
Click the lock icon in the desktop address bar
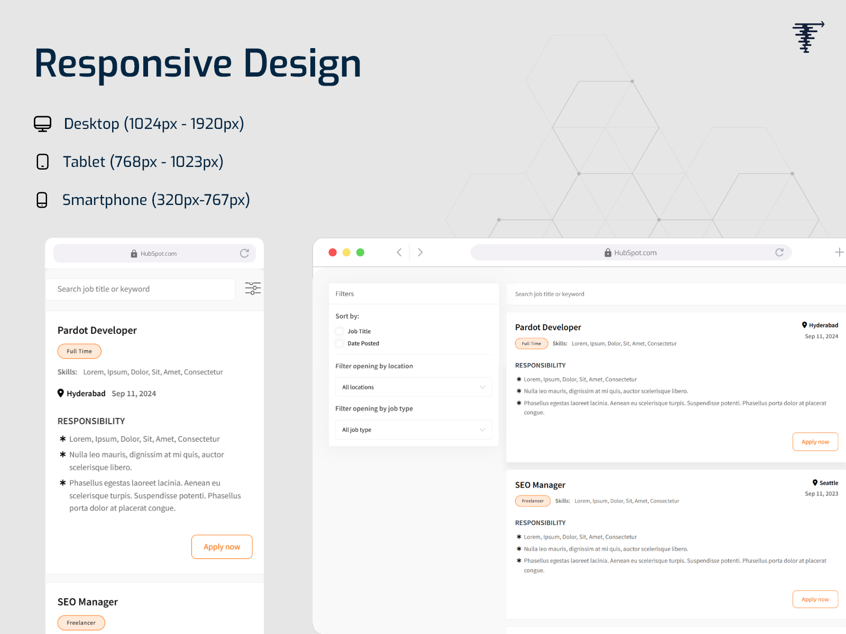607,252
